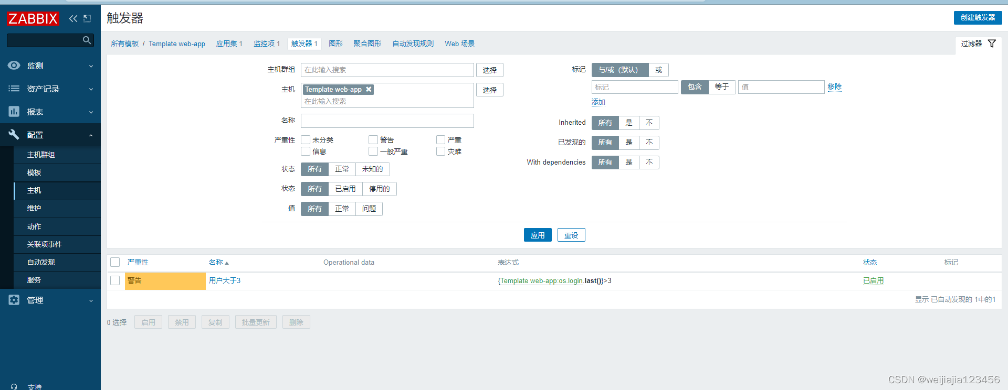Image resolution: width=1008 pixels, height=390 pixels.
Task: Click the filter funnel icon
Action: (x=992, y=44)
